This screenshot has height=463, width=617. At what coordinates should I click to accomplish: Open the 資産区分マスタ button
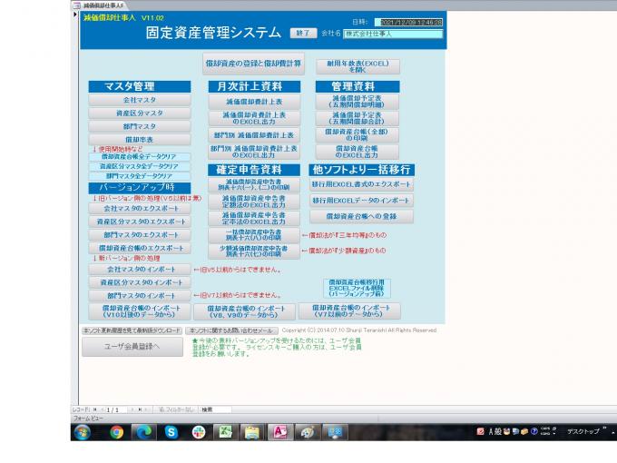click(139, 113)
